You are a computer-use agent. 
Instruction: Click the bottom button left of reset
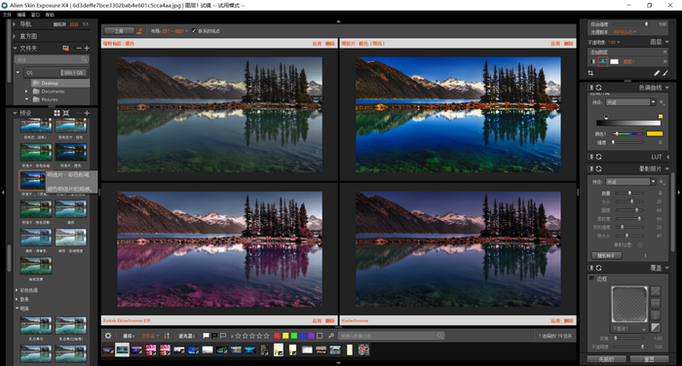click(606, 359)
